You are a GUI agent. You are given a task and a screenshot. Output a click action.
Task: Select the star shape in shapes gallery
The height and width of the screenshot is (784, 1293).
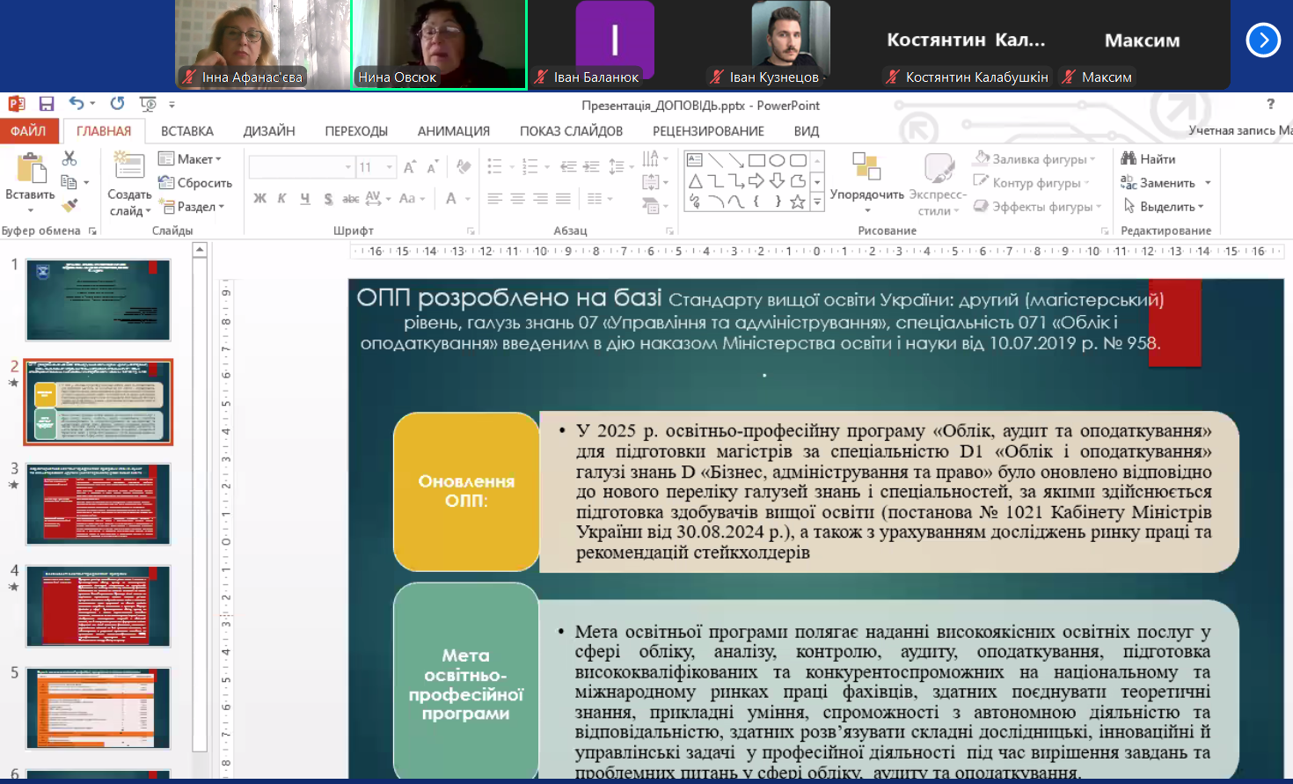pyautogui.click(x=798, y=201)
